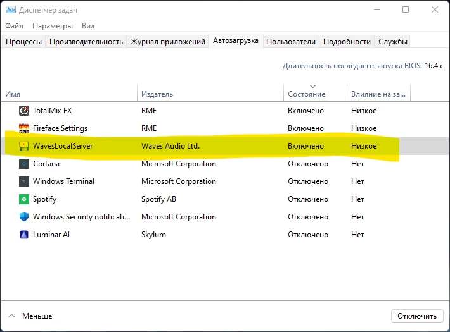This screenshot has height=332, width=450.
Task: Click Низкое impact of Fireface Settings
Action: pos(364,128)
